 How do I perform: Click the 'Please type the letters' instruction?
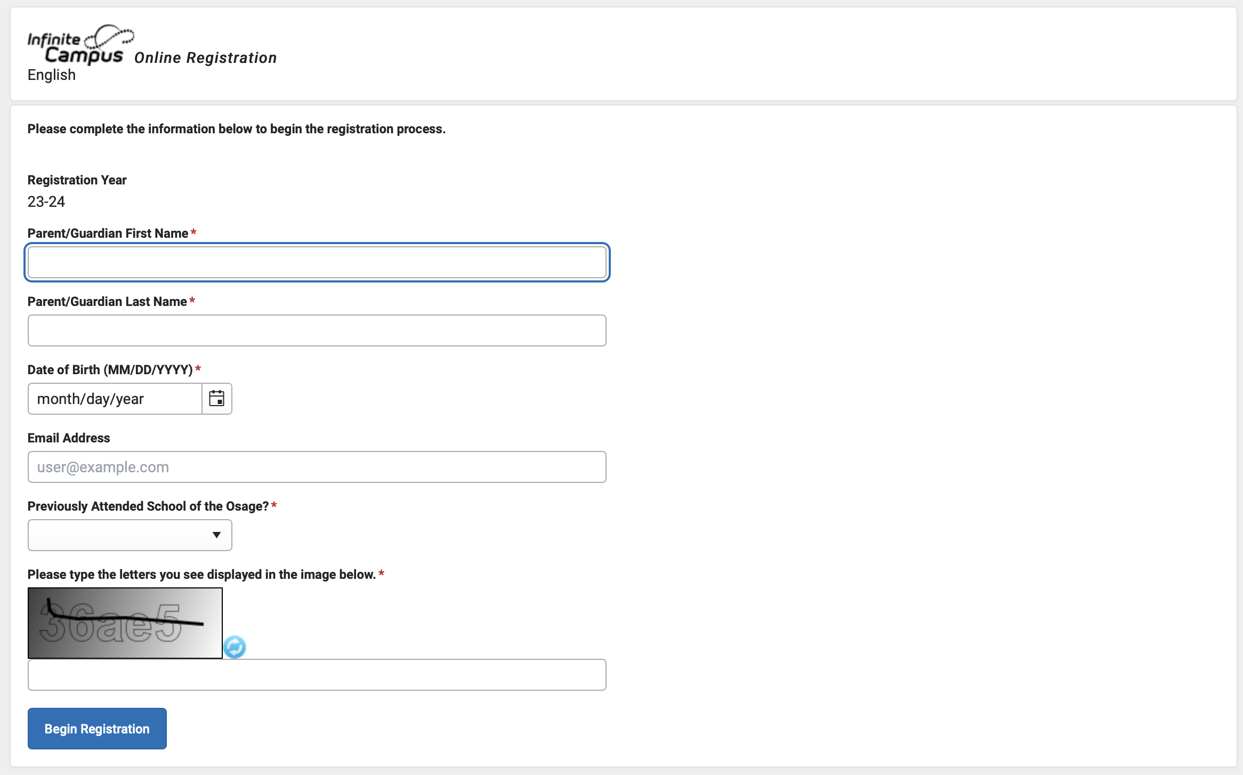[202, 575]
